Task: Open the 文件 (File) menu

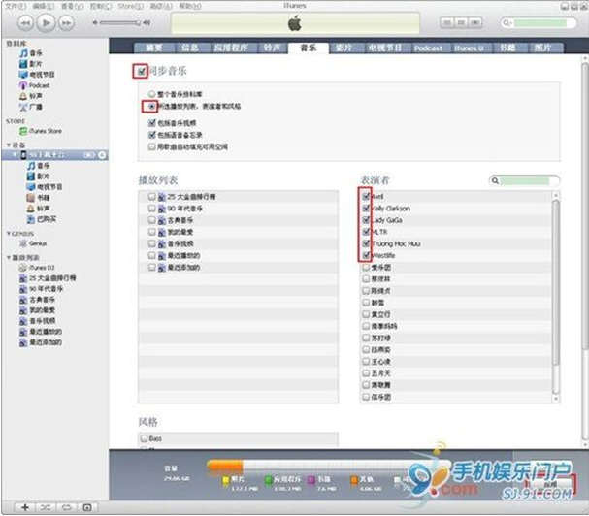Action: [16, 6]
